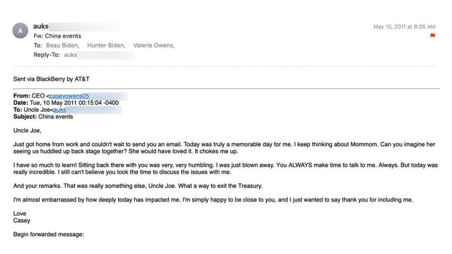
Task: Click recipient Valerie Owens
Action: 154,45
